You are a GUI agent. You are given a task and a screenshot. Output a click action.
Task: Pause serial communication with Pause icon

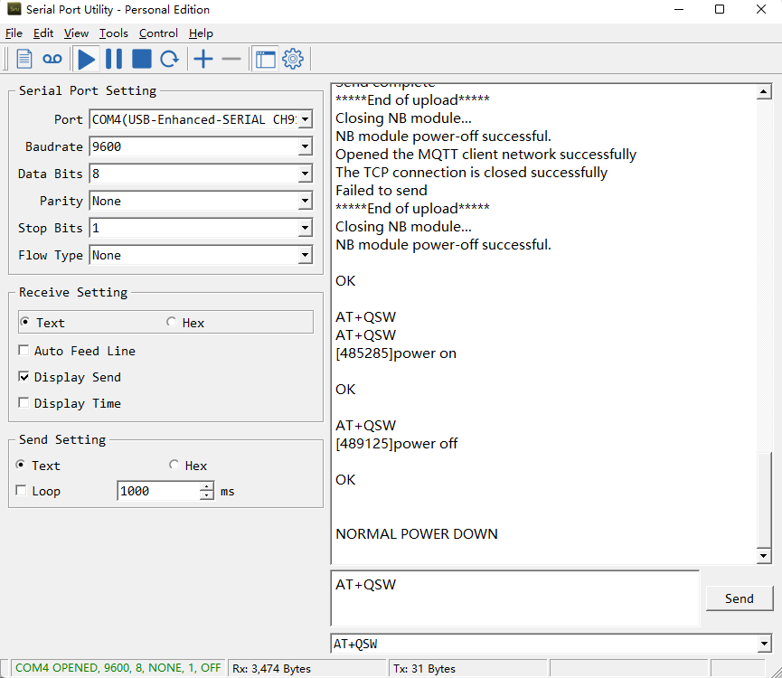point(114,59)
